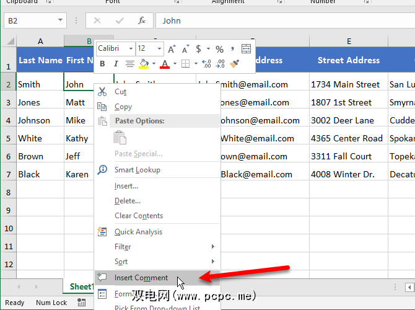Click the Last Name header cell
Image resolution: width=415 pixels, height=310 pixels.
[x=40, y=60]
